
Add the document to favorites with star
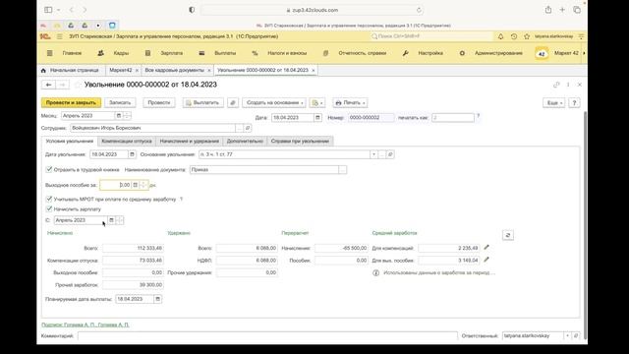tap(77, 85)
